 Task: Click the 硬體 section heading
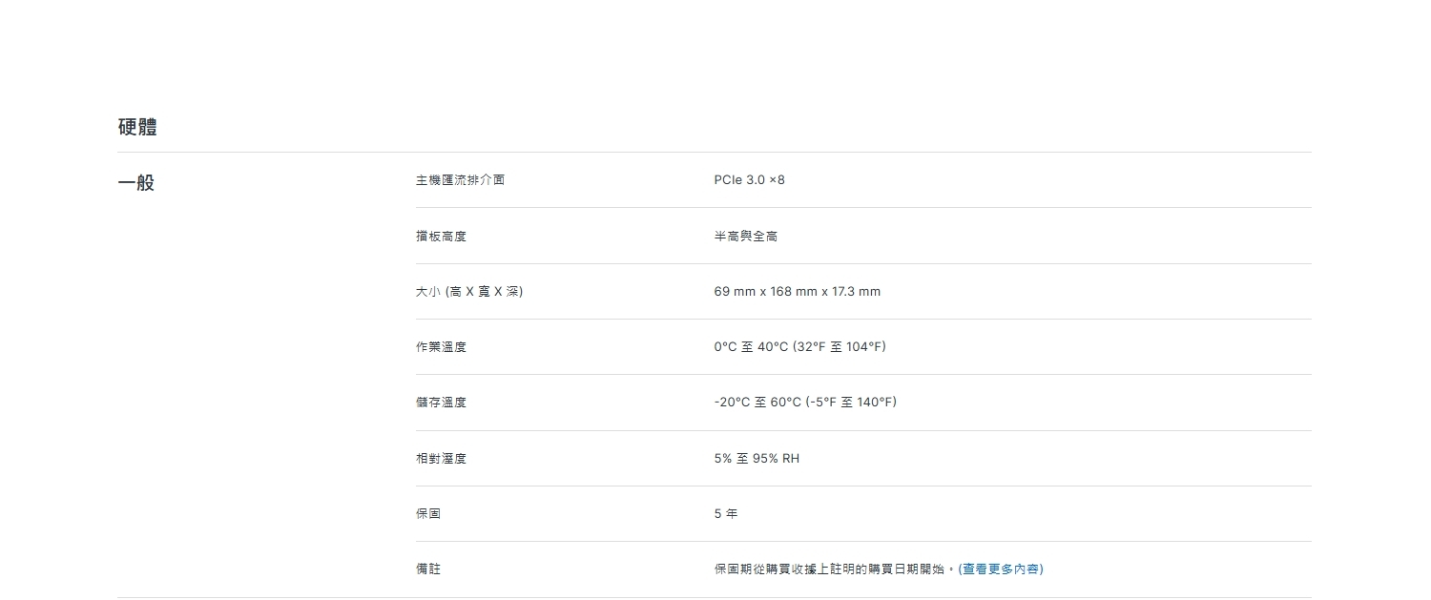click(x=137, y=127)
